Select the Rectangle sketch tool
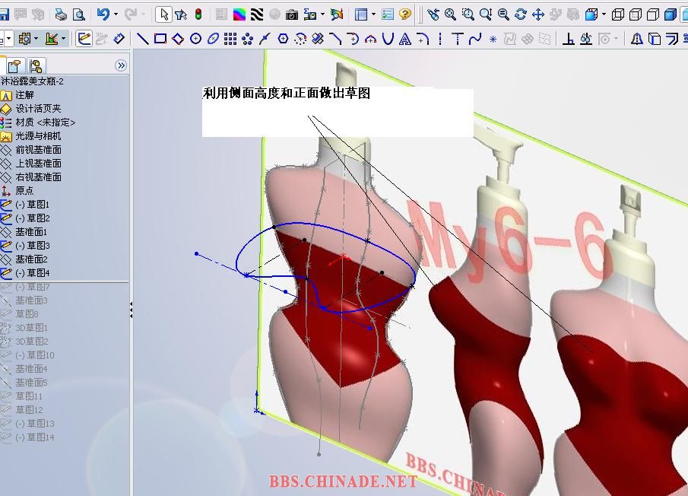The height and width of the screenshot is (496, 688). (x=160, y=39)
